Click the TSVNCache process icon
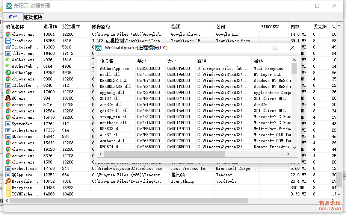 tap(8, 194)
